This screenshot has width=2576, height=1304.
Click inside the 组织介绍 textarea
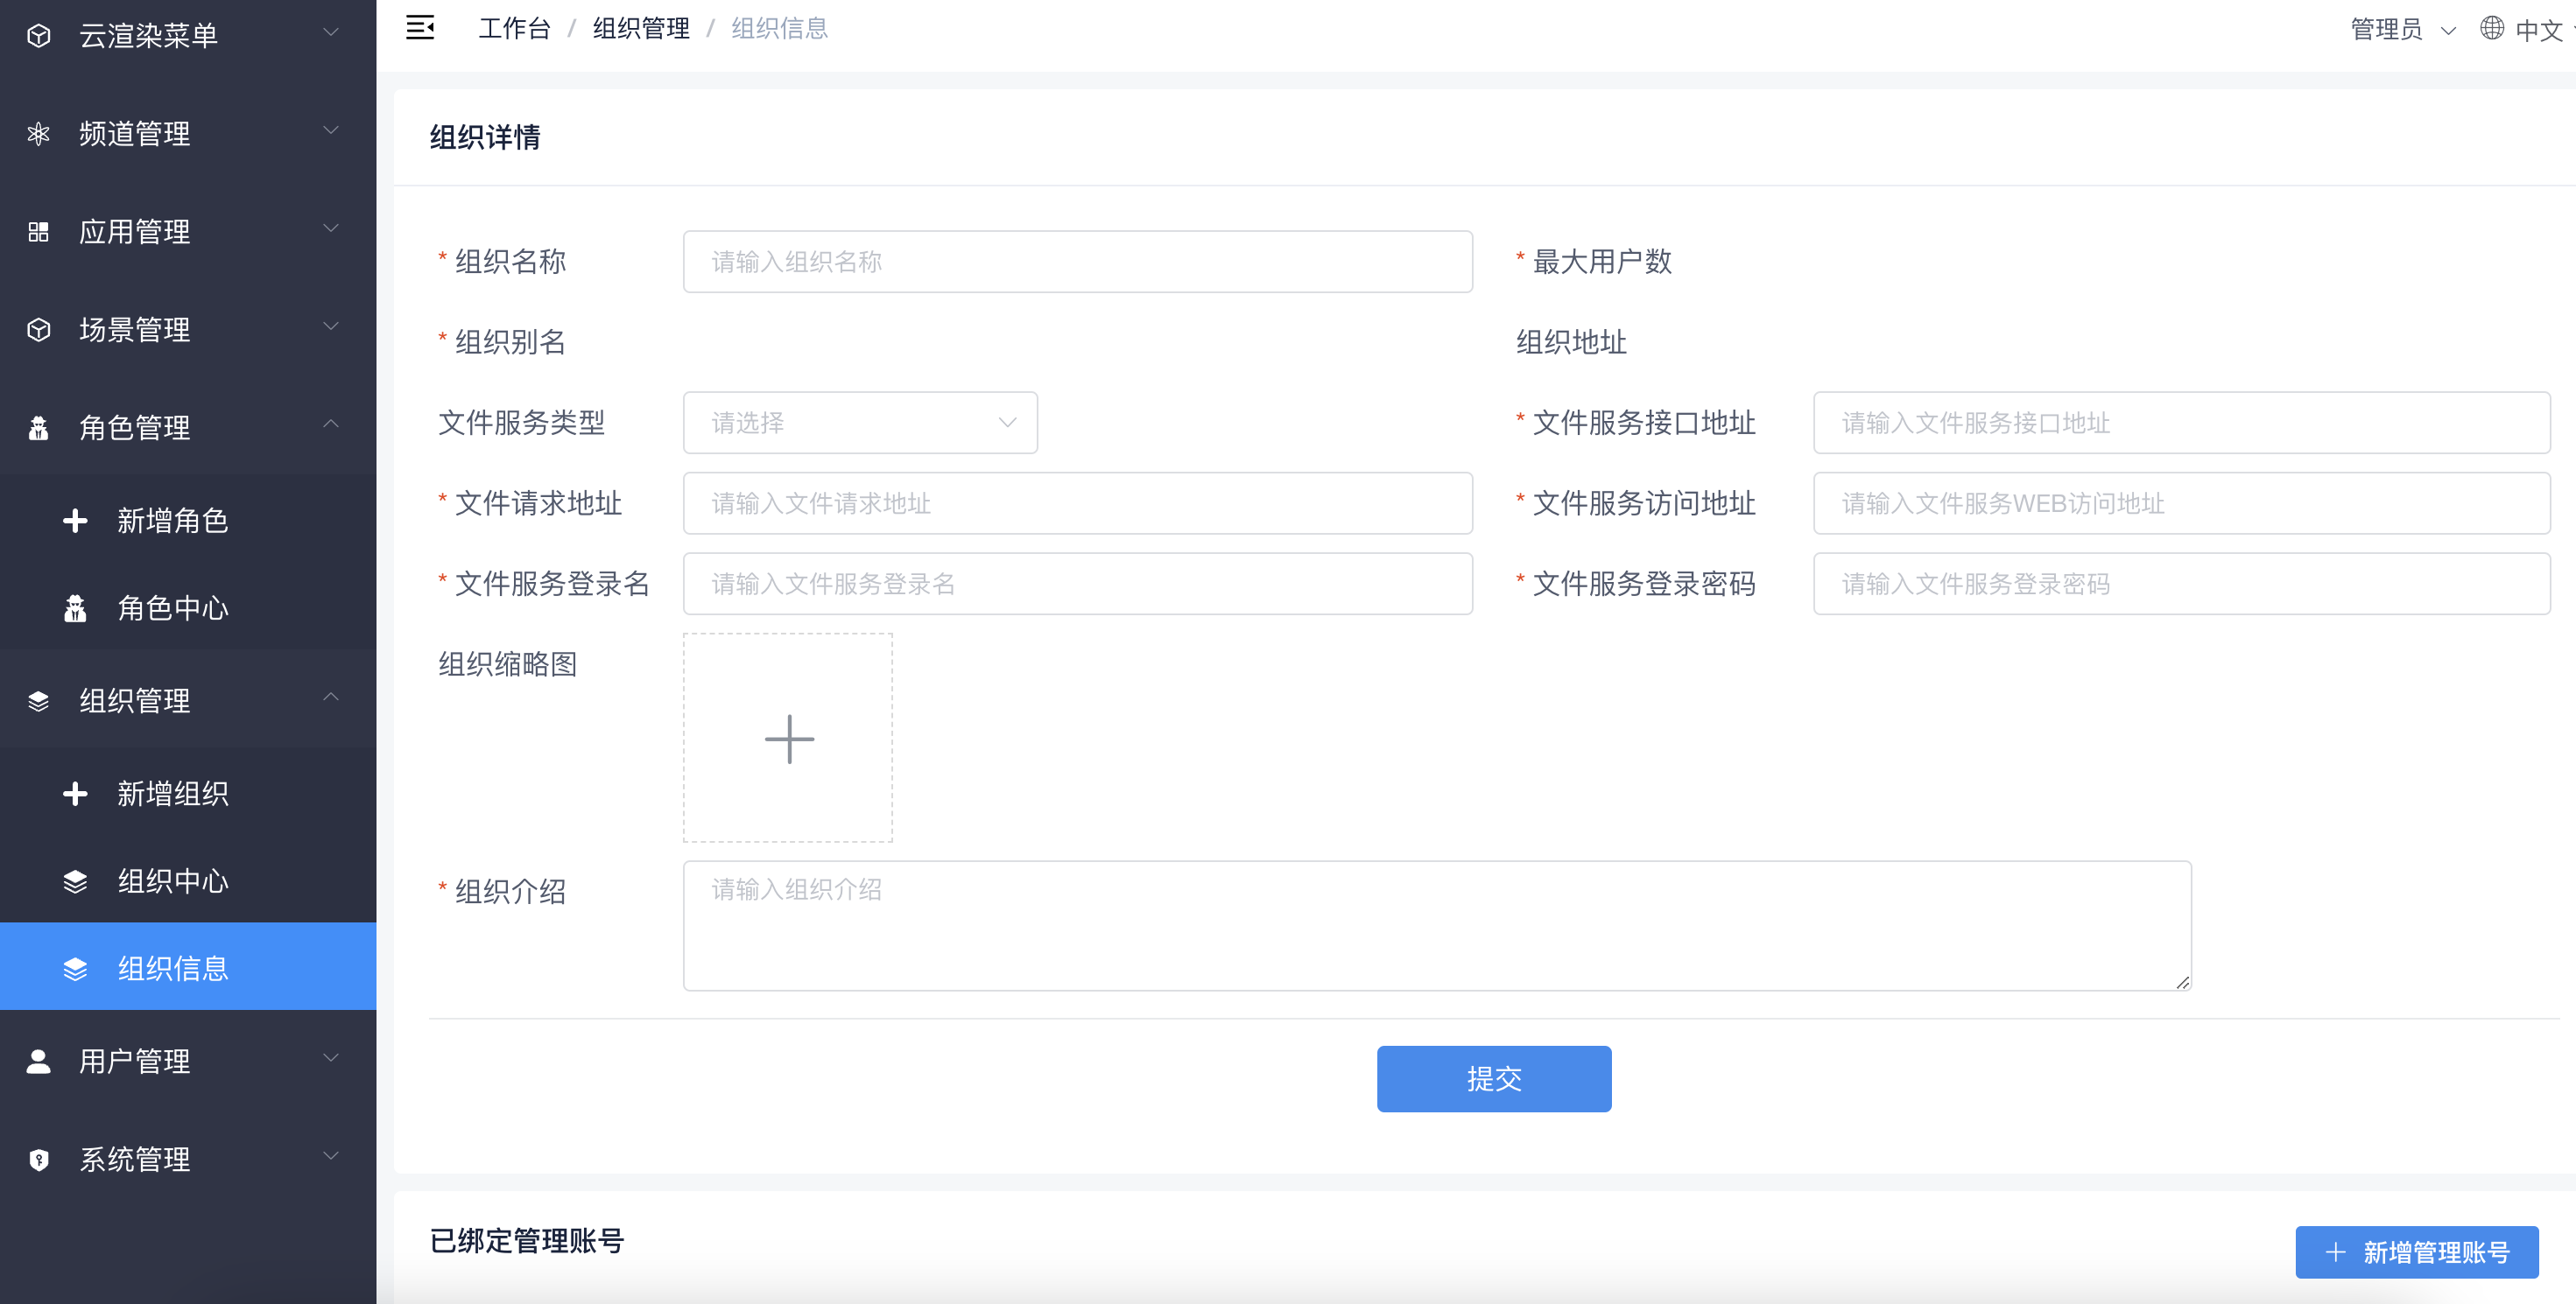[1437, 926]
